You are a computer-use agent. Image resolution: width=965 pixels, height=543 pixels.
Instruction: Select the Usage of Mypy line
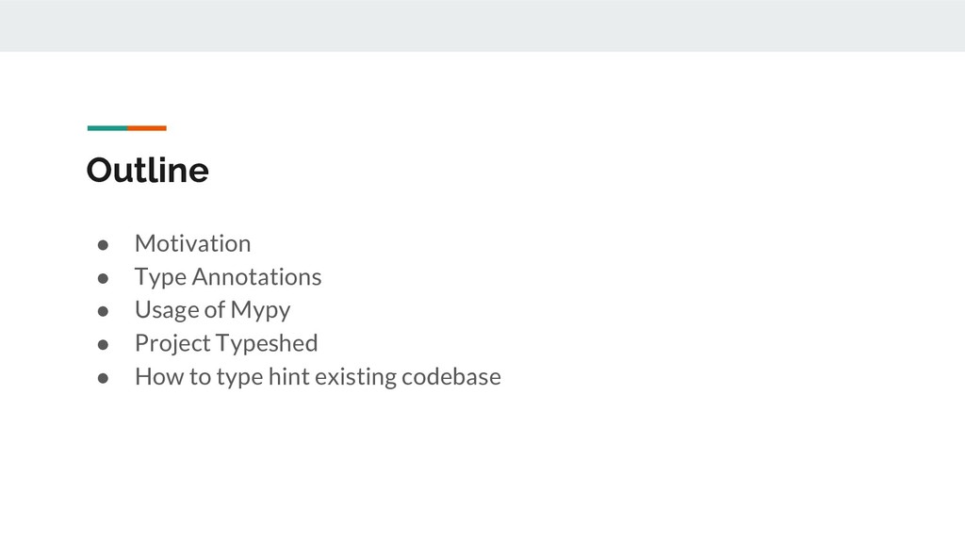point(212,310)
